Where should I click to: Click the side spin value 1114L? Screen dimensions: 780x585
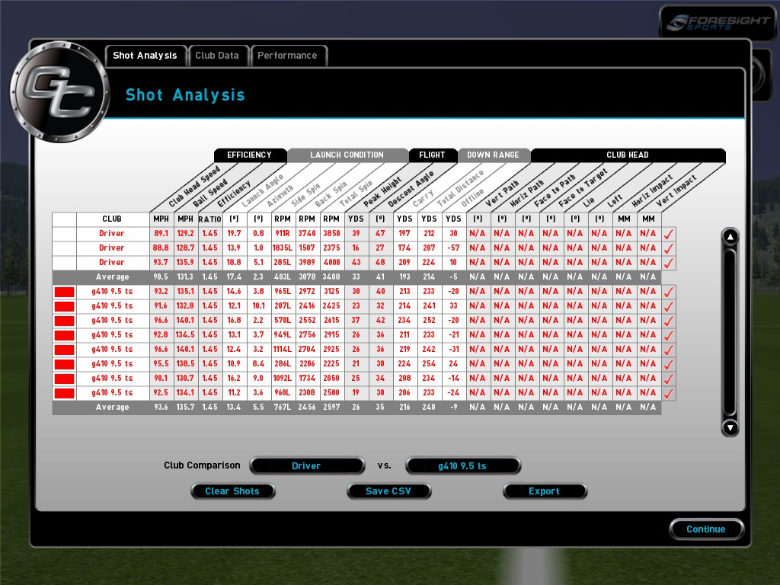click(283, 350)
